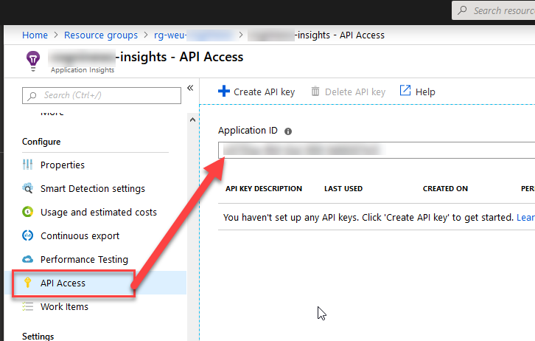Select Smart Detection settings menu item

click(x=92, y=188)
